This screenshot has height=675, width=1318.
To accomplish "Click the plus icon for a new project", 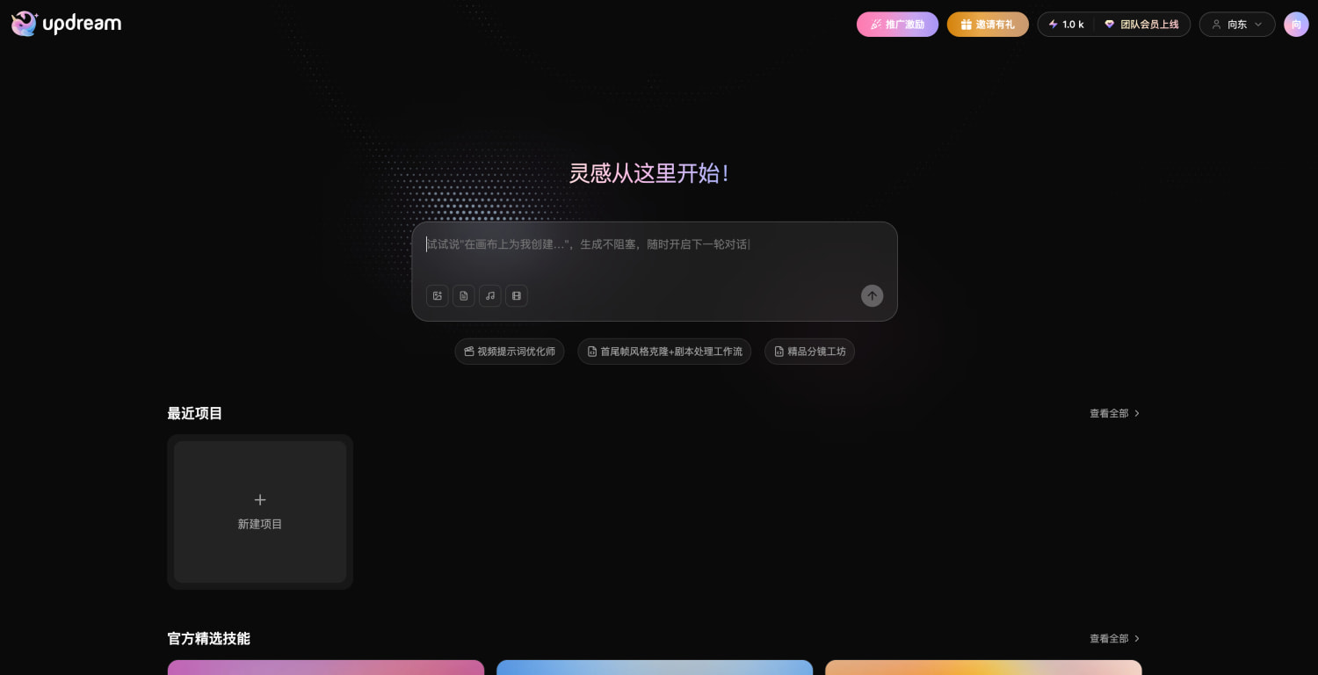I will coord(260,500).
